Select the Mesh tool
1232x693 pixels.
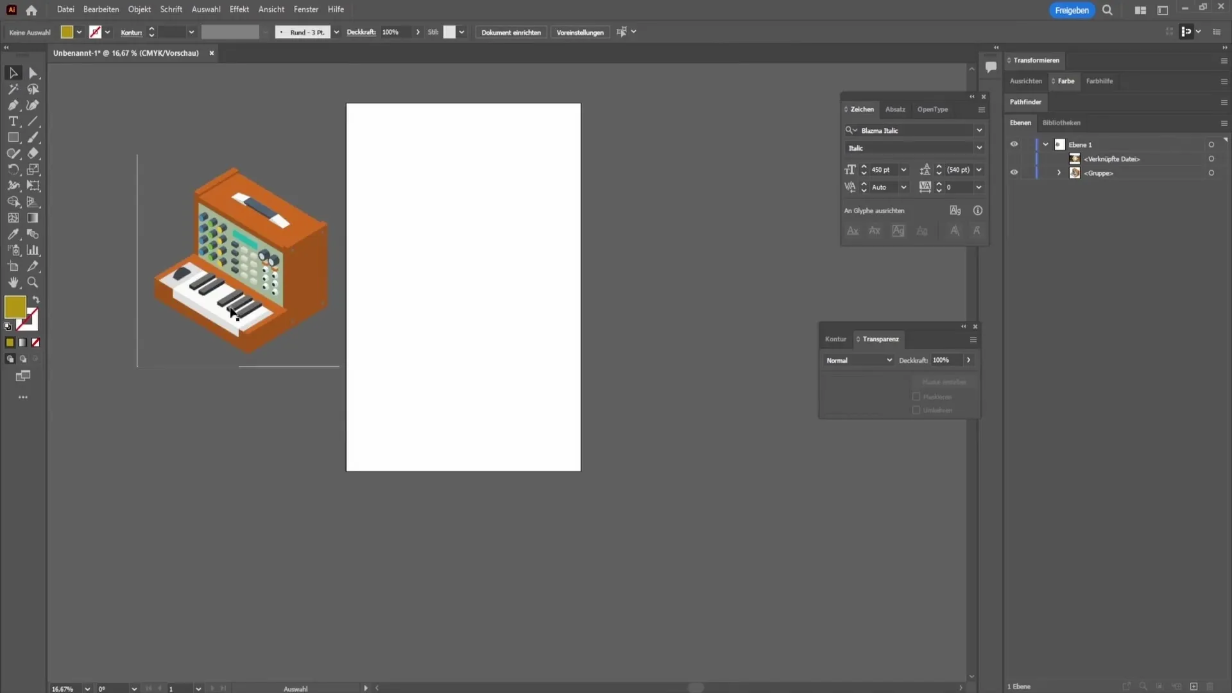[13, 218]
